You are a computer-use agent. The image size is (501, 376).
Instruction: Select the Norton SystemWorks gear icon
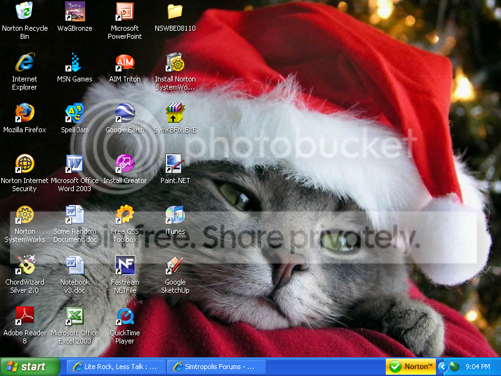coord(24,214)
